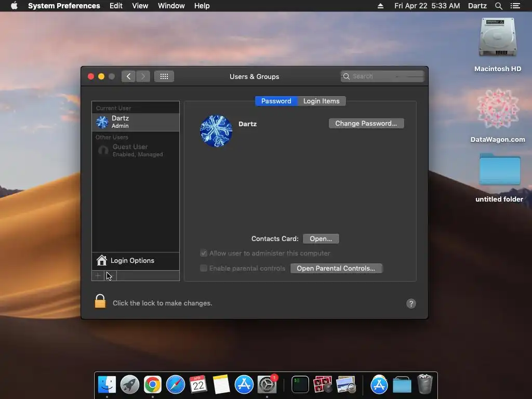Click Dartz snowflake profile picture
532x399 pixels.
[216, 131]
